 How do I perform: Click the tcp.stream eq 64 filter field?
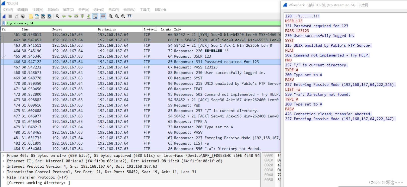click(143, 23)
